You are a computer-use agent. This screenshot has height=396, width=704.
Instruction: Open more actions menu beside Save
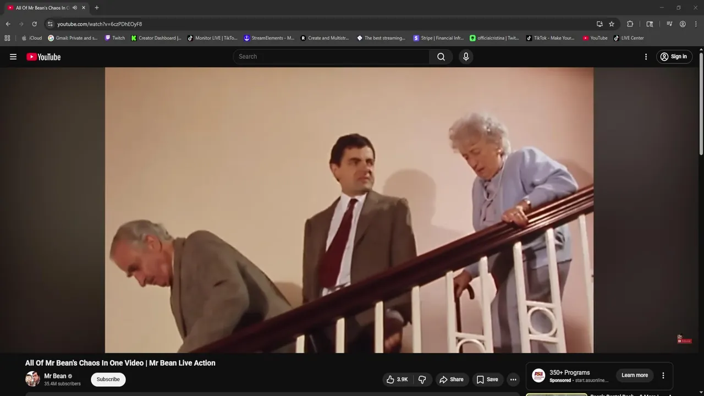[513, 380]
